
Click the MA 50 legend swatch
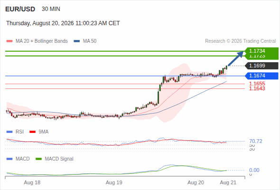[77, 41]
